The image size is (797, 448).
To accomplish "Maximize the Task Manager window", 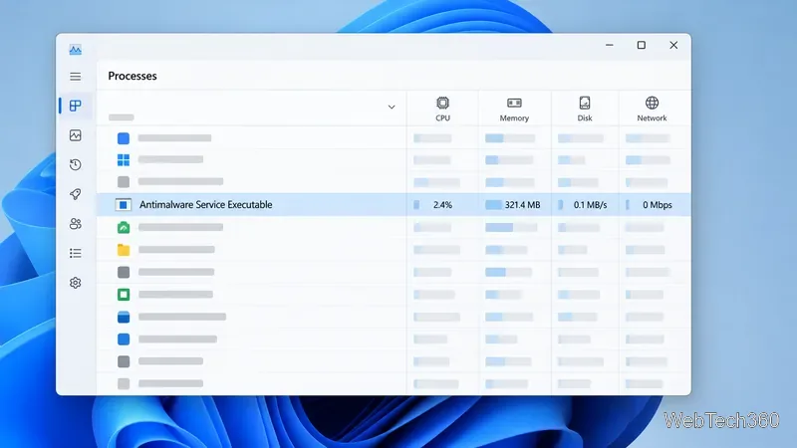I will 642,45.
